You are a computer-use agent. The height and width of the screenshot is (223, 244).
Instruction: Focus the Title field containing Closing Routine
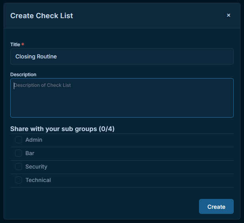coord(122,56)
